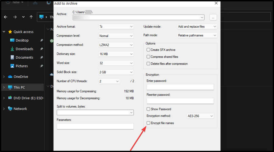Click the Desktop folder icon in Quick access
This screenshot has width=274, height=152.
point(12,40)
